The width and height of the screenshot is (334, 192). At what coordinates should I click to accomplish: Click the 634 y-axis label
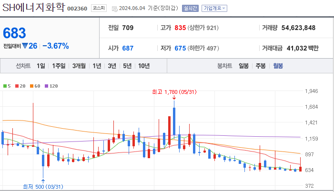click(x=309, y=170)
